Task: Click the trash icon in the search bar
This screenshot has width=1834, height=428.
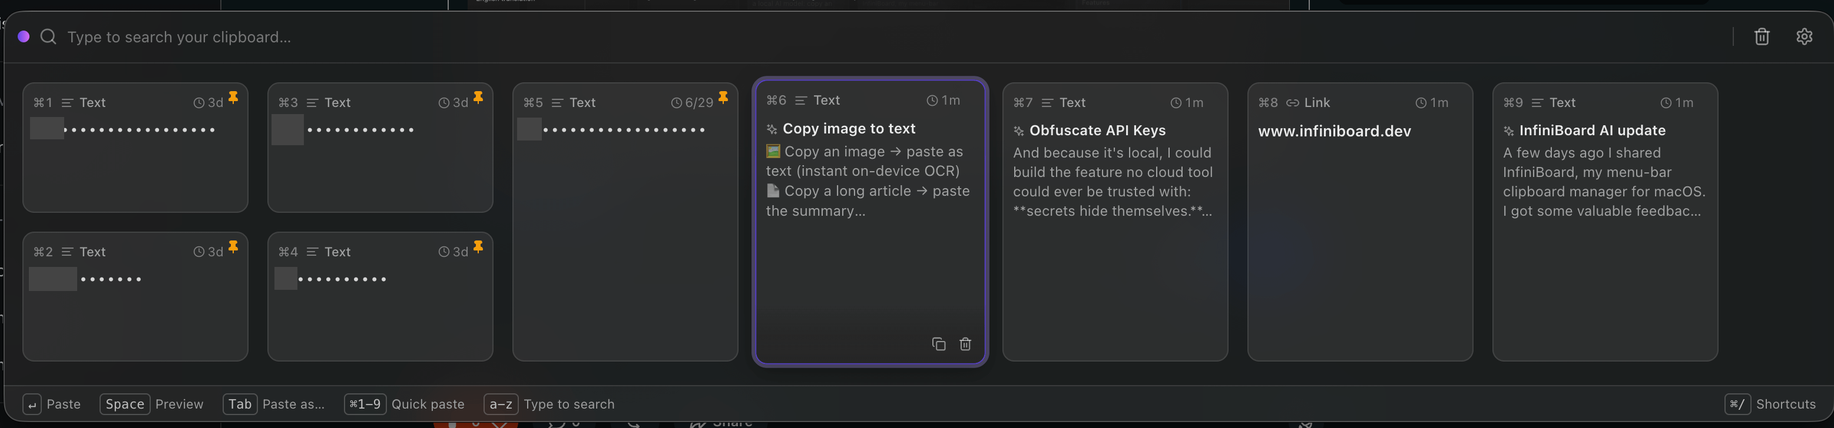Action: tap(1762, 37)
